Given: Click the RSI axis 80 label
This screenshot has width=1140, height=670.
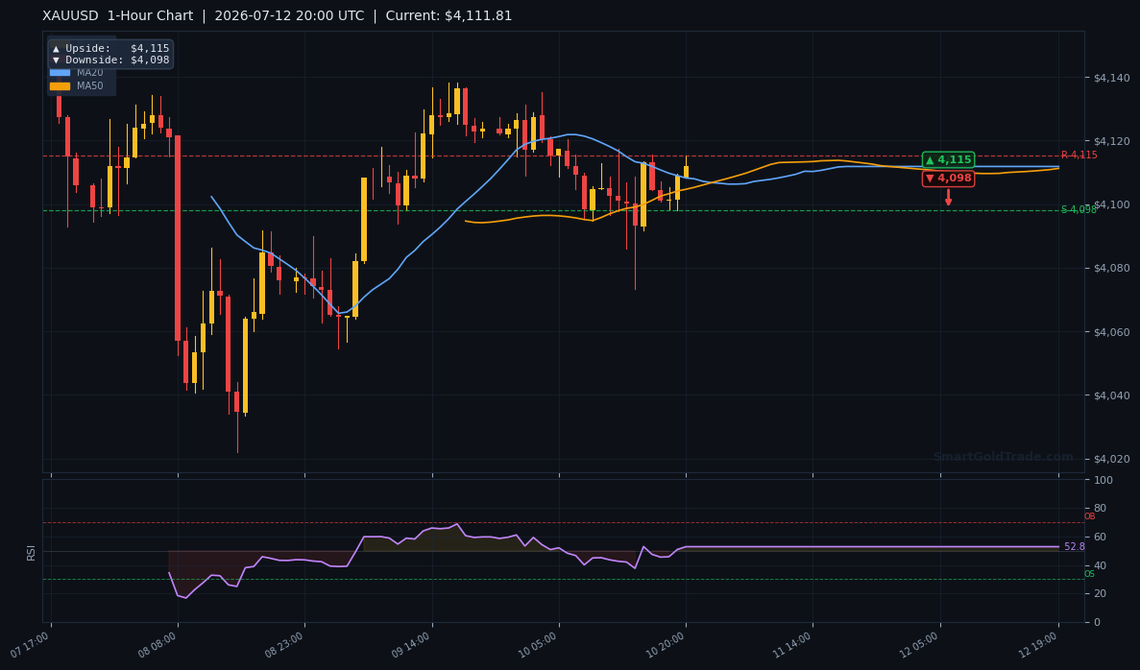Looking at the screenshot, I should pos(1101,509).
